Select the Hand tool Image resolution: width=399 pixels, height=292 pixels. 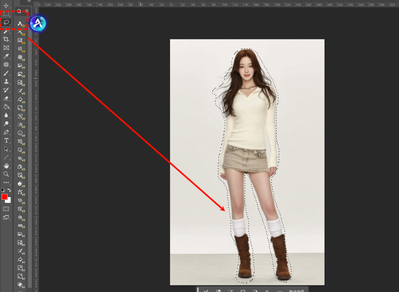[6, 166]
